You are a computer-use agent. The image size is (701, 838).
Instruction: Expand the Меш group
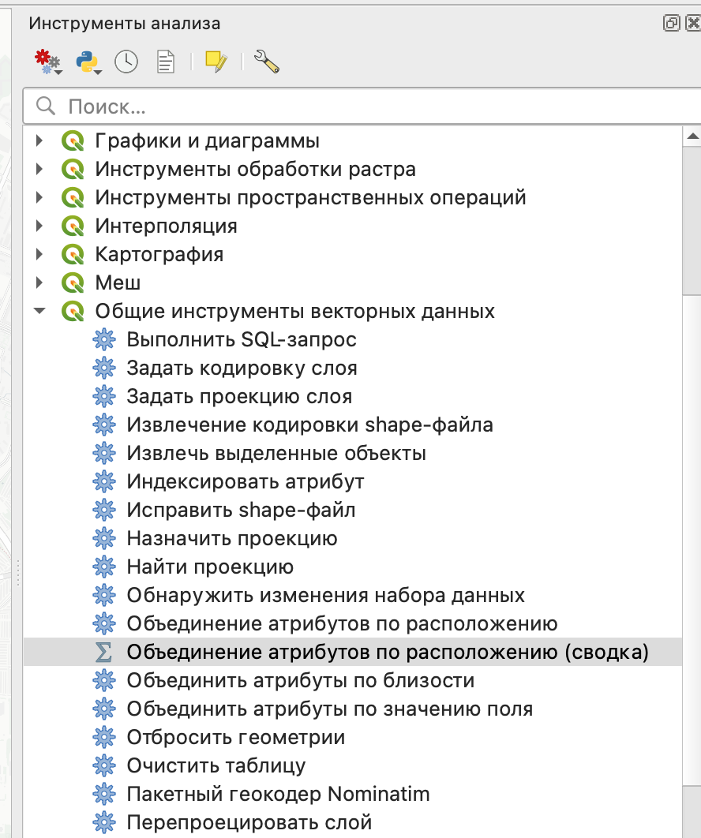(x=39, y=283)
